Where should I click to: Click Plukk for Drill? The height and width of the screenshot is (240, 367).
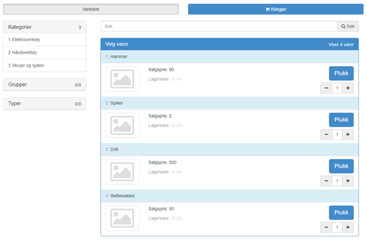342,166
